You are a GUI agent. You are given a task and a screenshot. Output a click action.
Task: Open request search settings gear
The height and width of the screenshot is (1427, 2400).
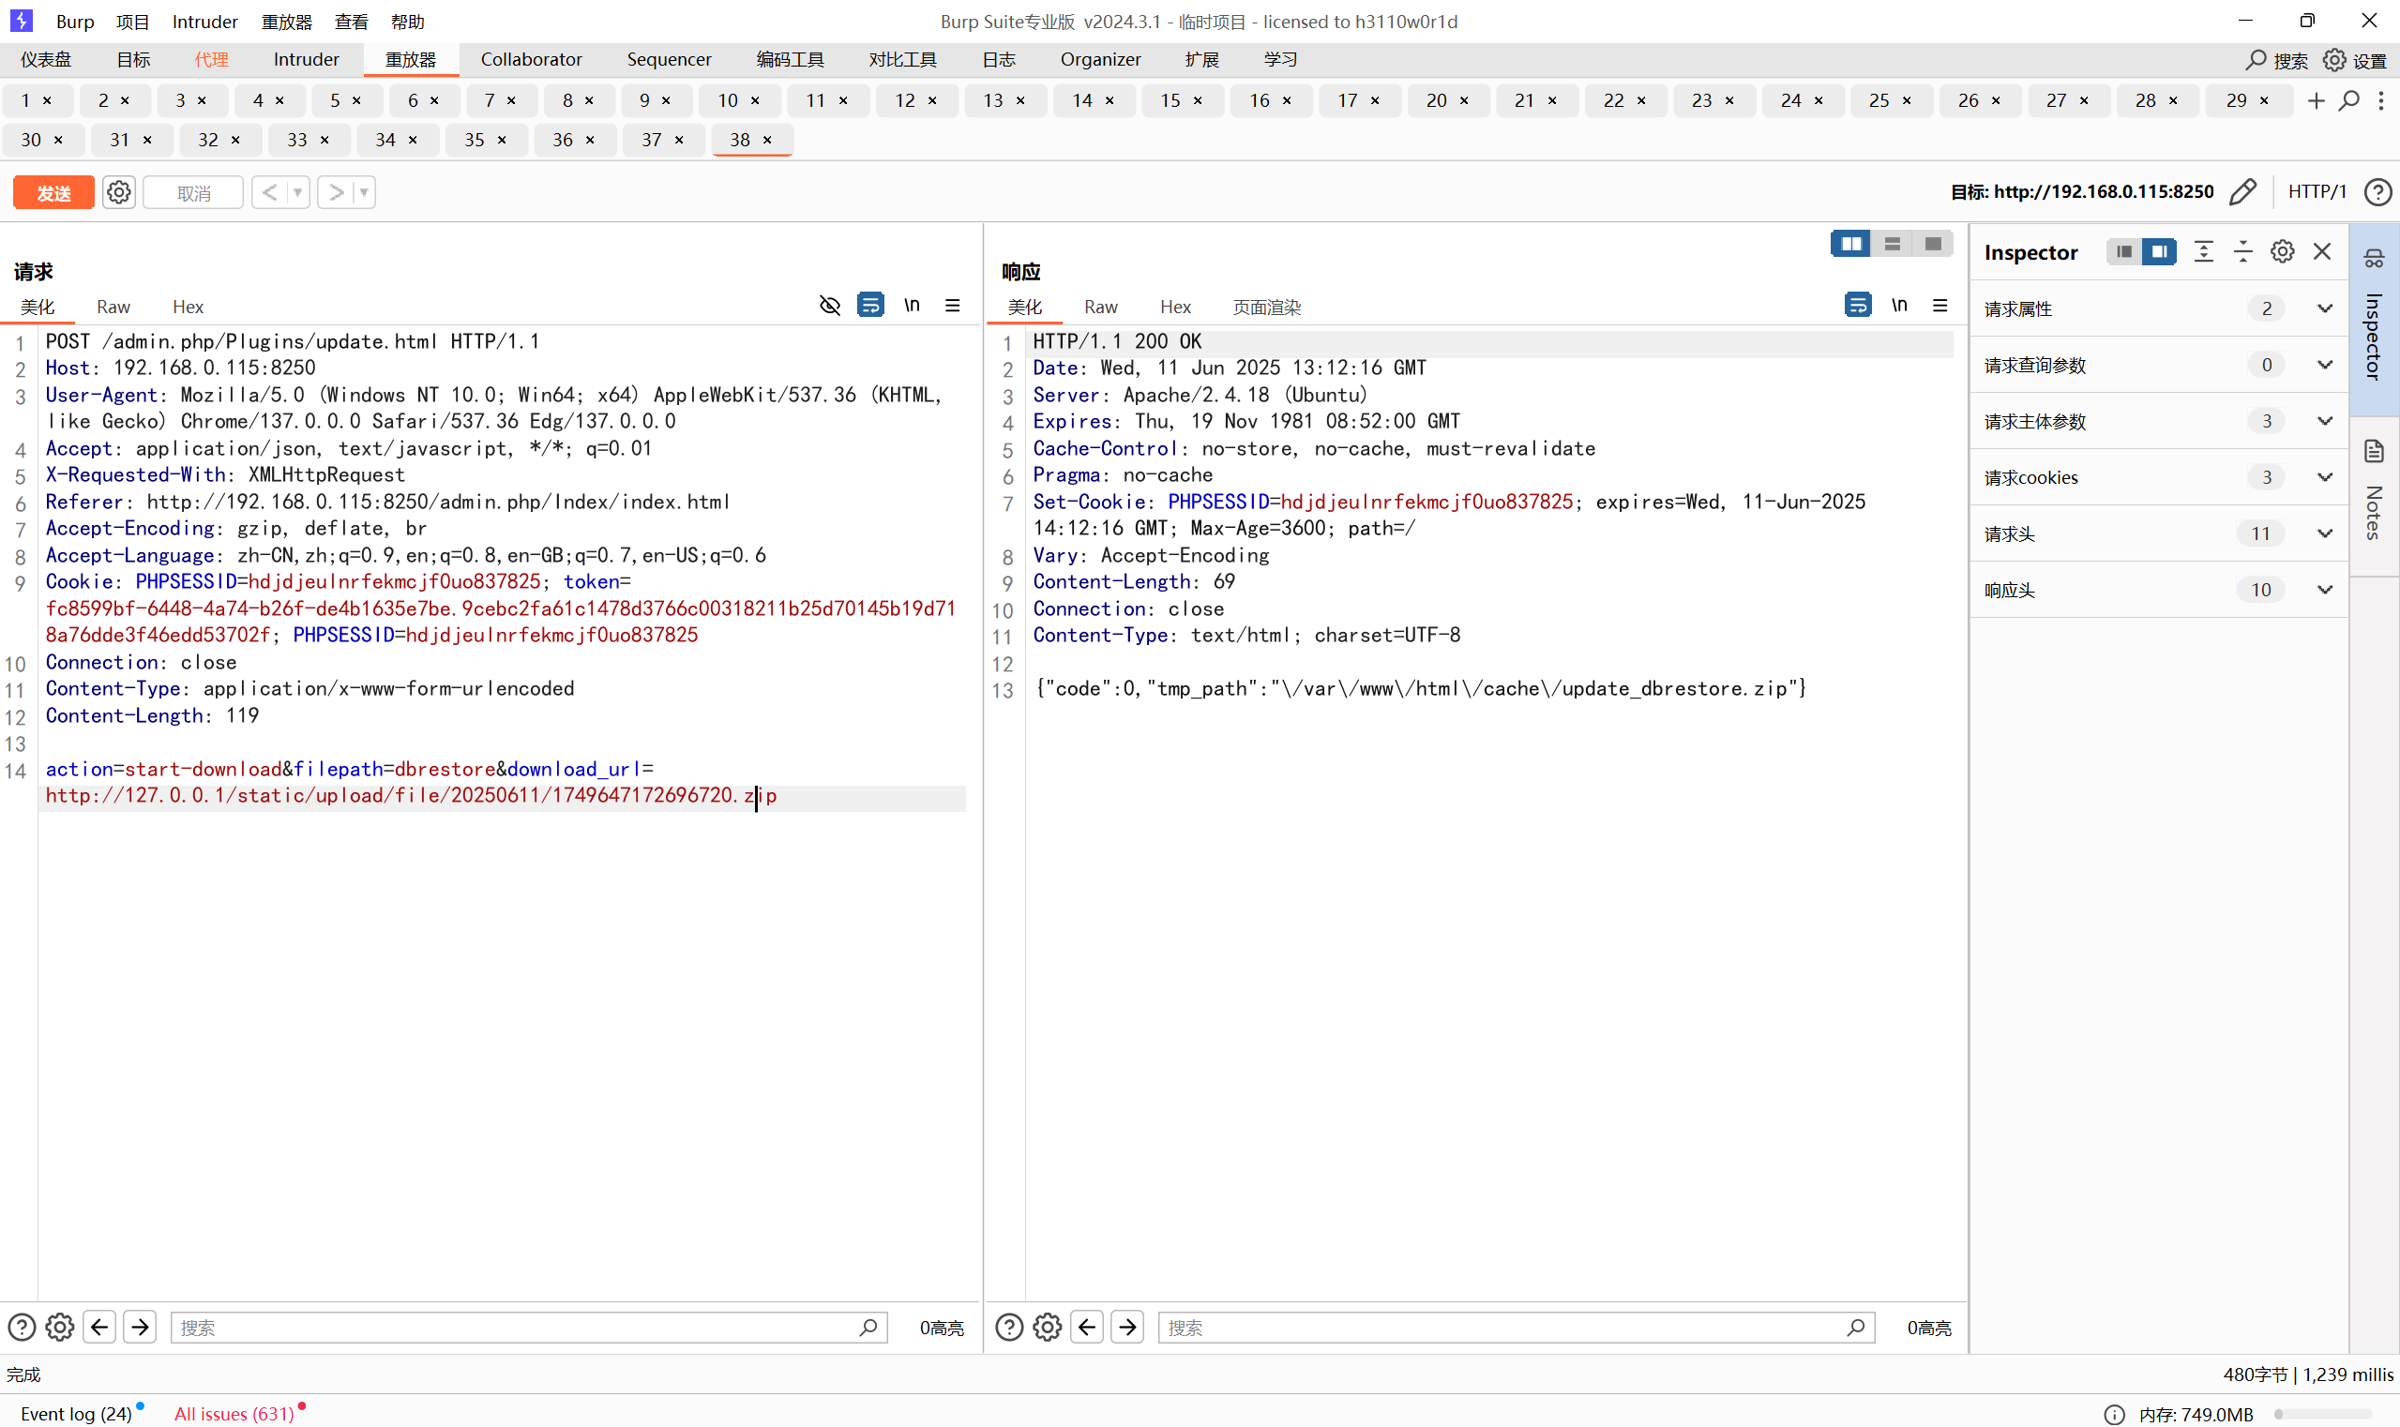[60, 1327]
